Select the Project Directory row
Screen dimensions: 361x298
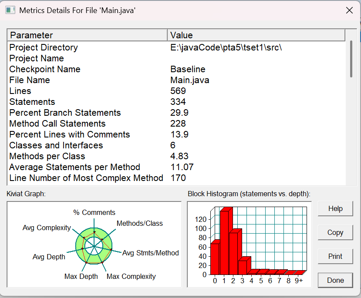(x=176, y=47)
